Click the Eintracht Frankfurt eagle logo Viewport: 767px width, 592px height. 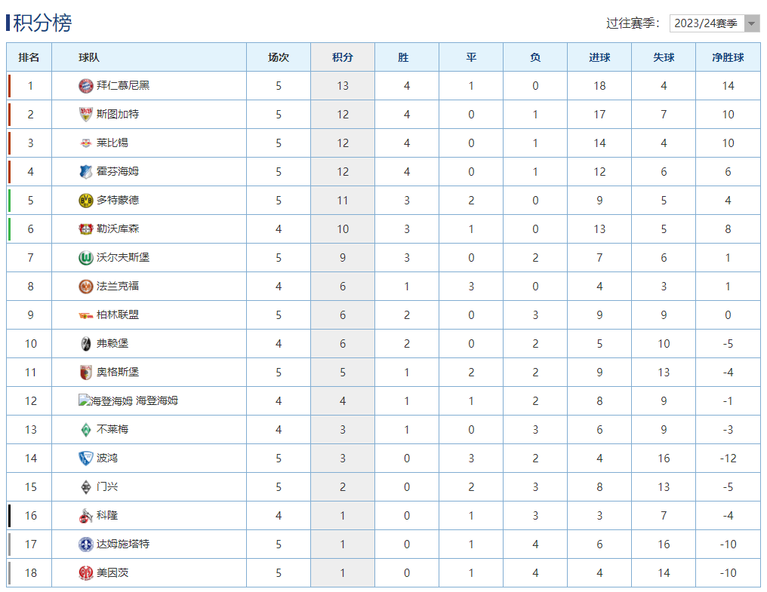[85, 287]
